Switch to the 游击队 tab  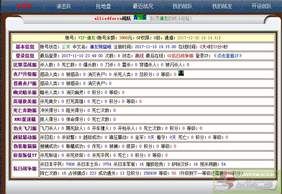(64, 6)
